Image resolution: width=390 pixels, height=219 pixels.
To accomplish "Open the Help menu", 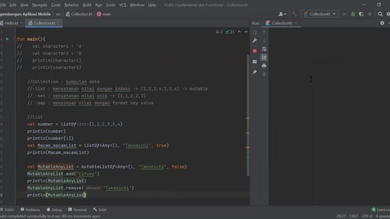I will coord(152,5).
